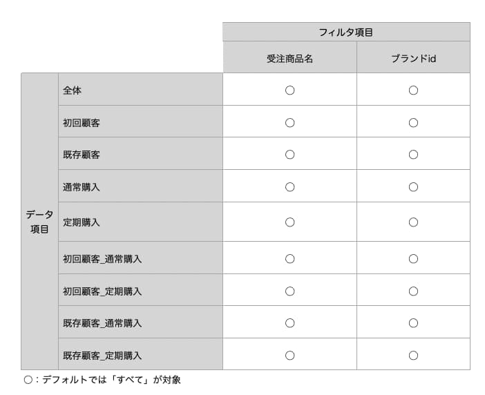
Task: Click the circle for 全体 under 受注商品名
Action: [x=289, y=90]
